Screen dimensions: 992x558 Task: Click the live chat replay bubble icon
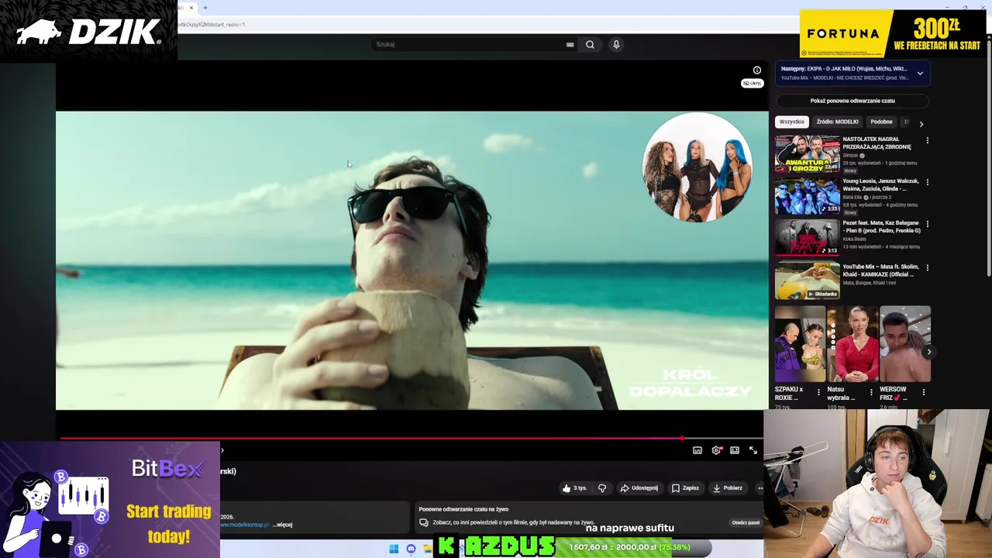[x=423, y=522]
